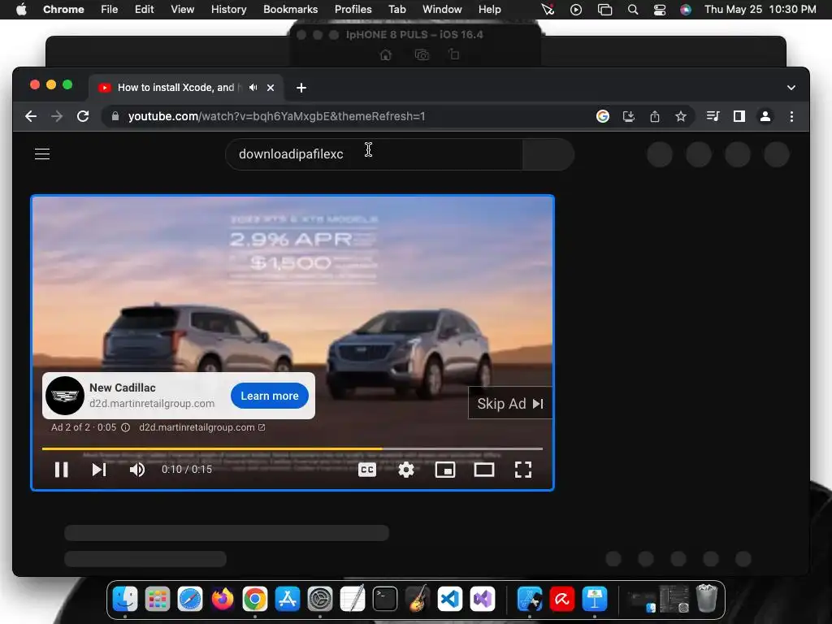The height and width of the screenshot is (624, 832).
Task: Pause the video with the pause button
Action: pos(62,470)
